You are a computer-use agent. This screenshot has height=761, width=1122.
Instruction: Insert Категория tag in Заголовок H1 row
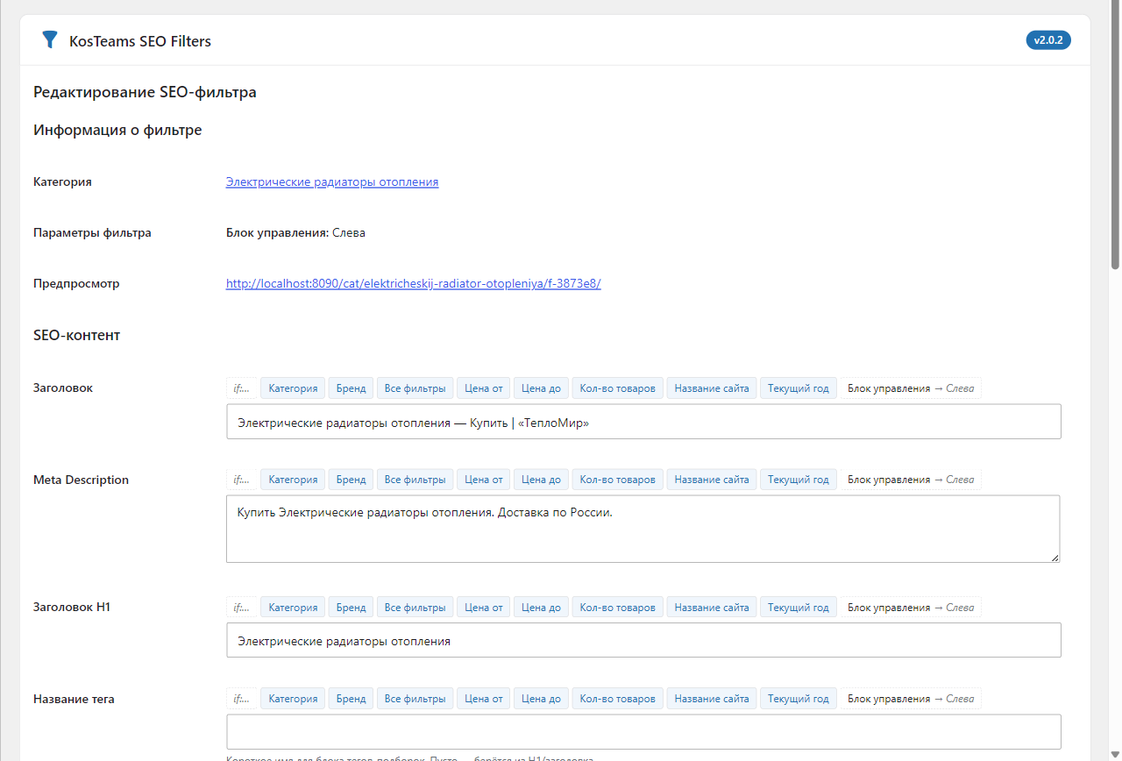coord(293,608)
